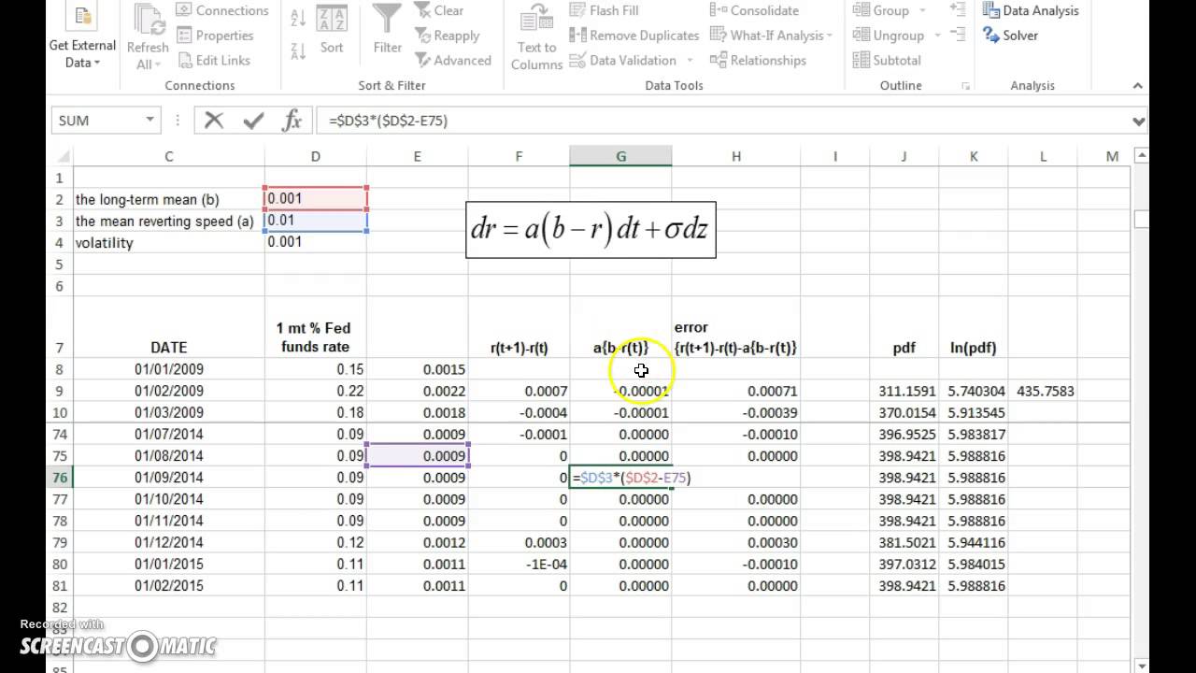Cancel the formula entry with X
1196x673 pixels.
[x=214, y=120]
